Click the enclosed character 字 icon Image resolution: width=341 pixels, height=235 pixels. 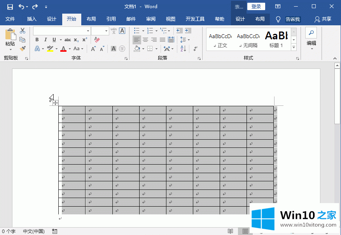[x=122, y=49]
